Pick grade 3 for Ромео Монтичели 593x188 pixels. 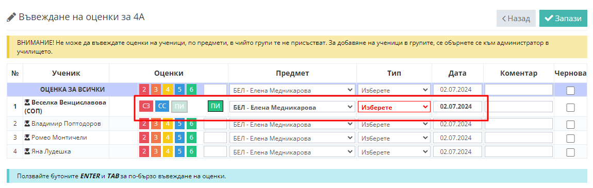point(156,138)
